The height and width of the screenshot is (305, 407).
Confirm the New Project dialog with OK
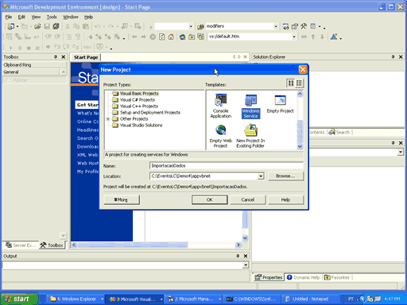(x=209, y=199)
